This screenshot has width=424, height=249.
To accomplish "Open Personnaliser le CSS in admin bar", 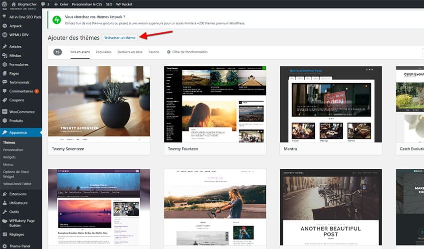I will (87, 4).
